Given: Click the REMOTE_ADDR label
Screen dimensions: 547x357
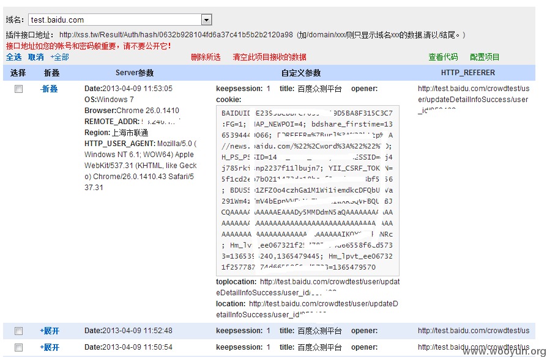Looking at the screenshot, I should point(111,122).
